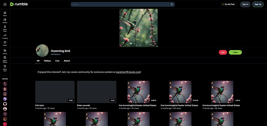Click "3 months ago • 57 views" text
Screen dimensions: 267x126
45,108
